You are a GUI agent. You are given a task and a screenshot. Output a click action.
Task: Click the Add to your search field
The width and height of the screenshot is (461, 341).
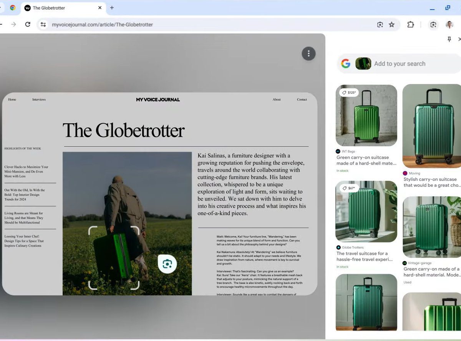click(x=411, y=64)
